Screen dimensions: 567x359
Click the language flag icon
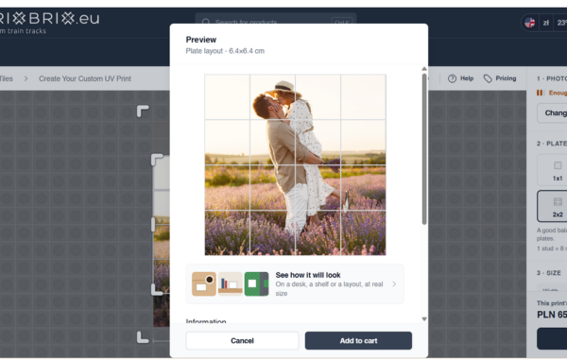click(x=530, y=23)
